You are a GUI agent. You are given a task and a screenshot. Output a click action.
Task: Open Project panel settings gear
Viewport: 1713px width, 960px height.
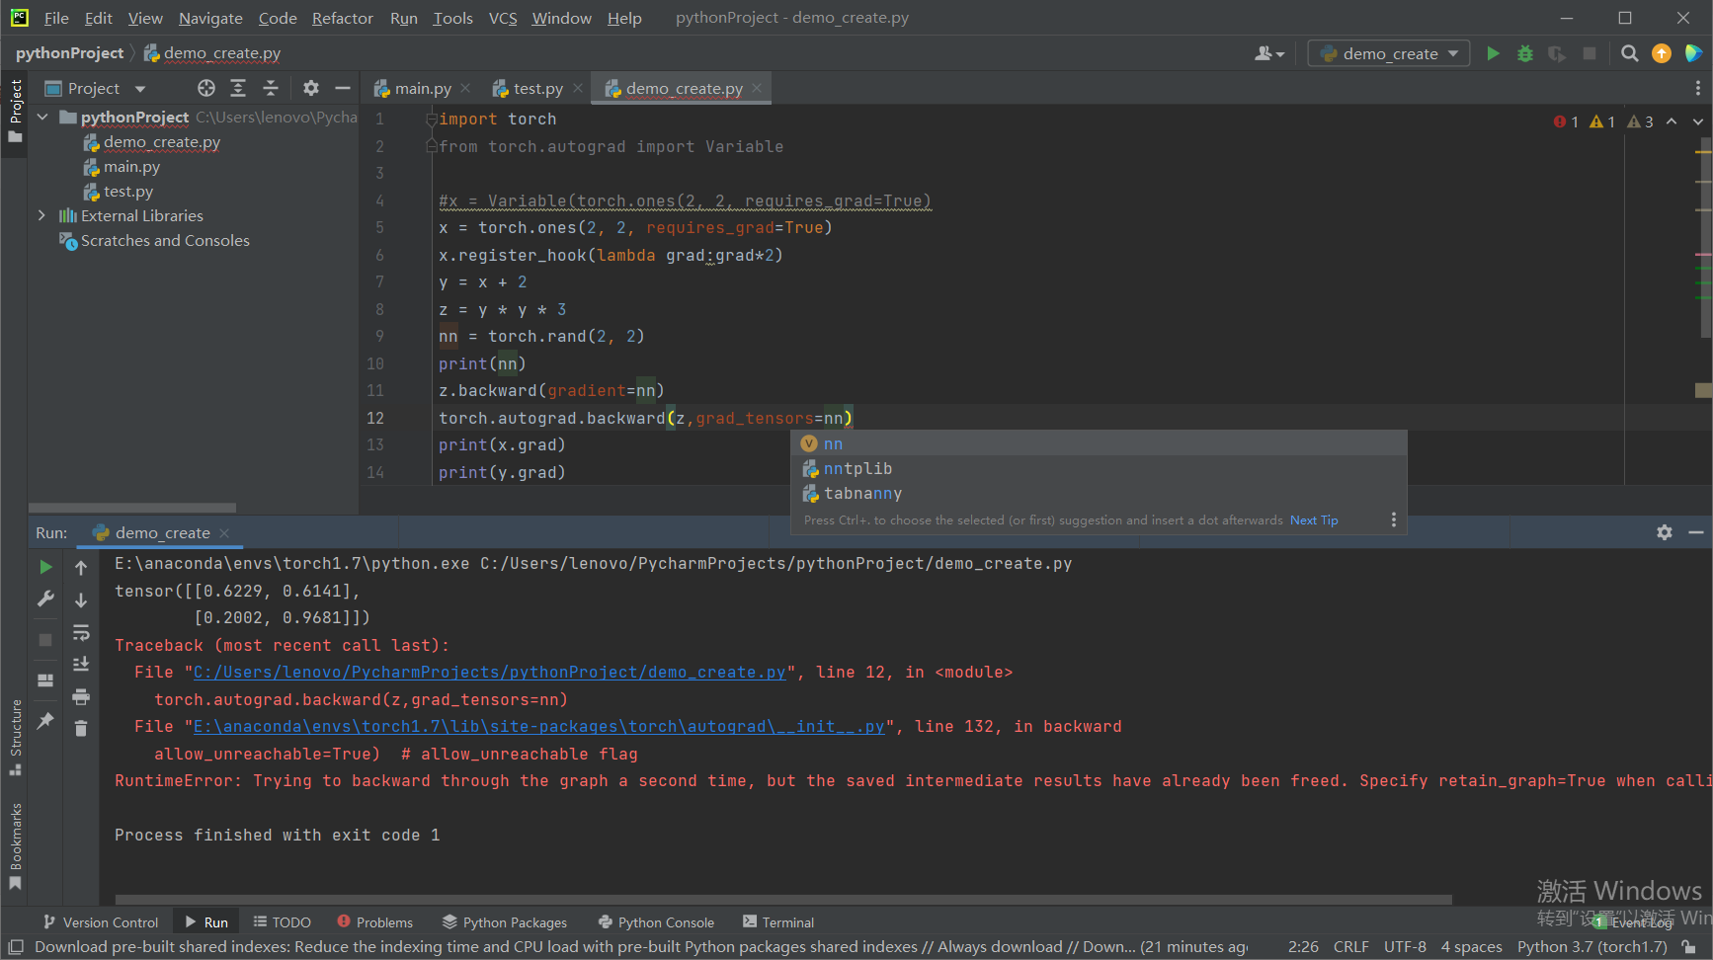tap(311, 88)
